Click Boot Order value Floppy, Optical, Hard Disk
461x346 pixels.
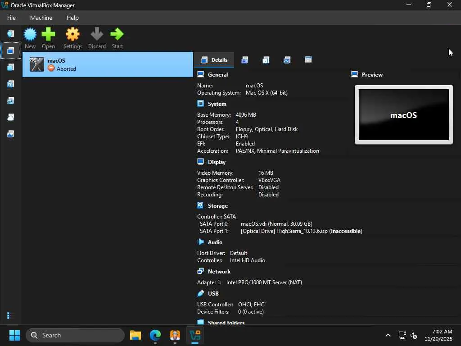[267, 129]
